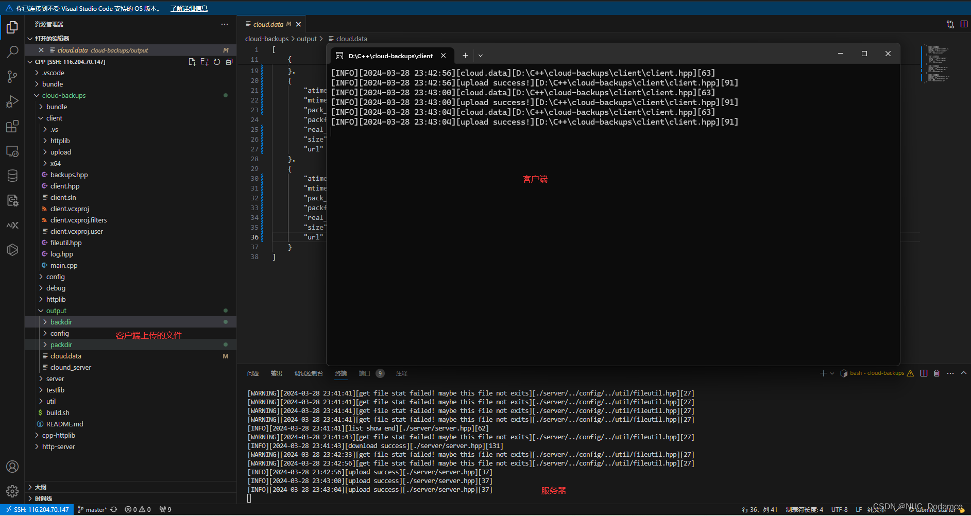Image resolution: width=971 pixels, height=516 pixels.
Task: Click the learn more link in banner
Action: click(189, 8)
